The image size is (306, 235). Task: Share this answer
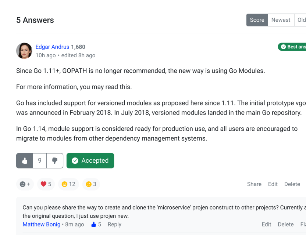coord(254,184)
